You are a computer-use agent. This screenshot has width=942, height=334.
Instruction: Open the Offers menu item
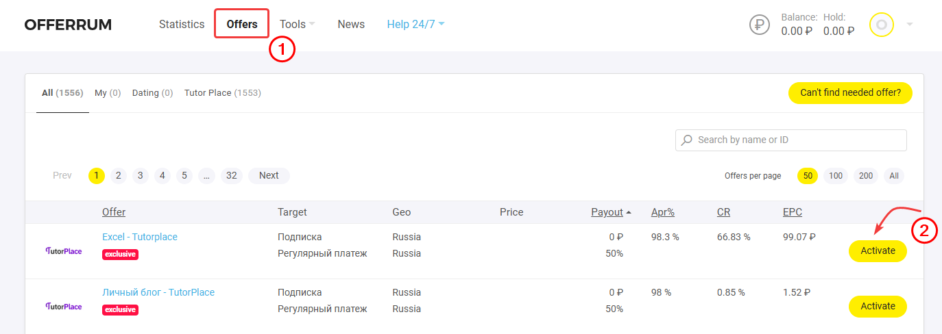(242, 24)
